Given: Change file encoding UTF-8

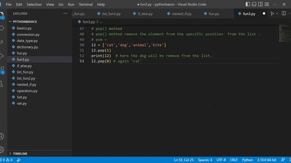Looking at the screenshot, I should click(x=221, y=160).
